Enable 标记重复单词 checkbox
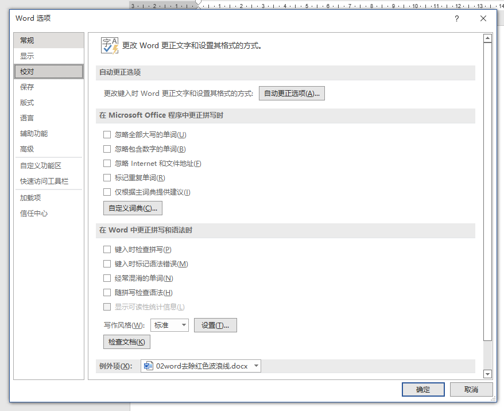This screenshot has width=504, height=411. click(x=107, y=178)
